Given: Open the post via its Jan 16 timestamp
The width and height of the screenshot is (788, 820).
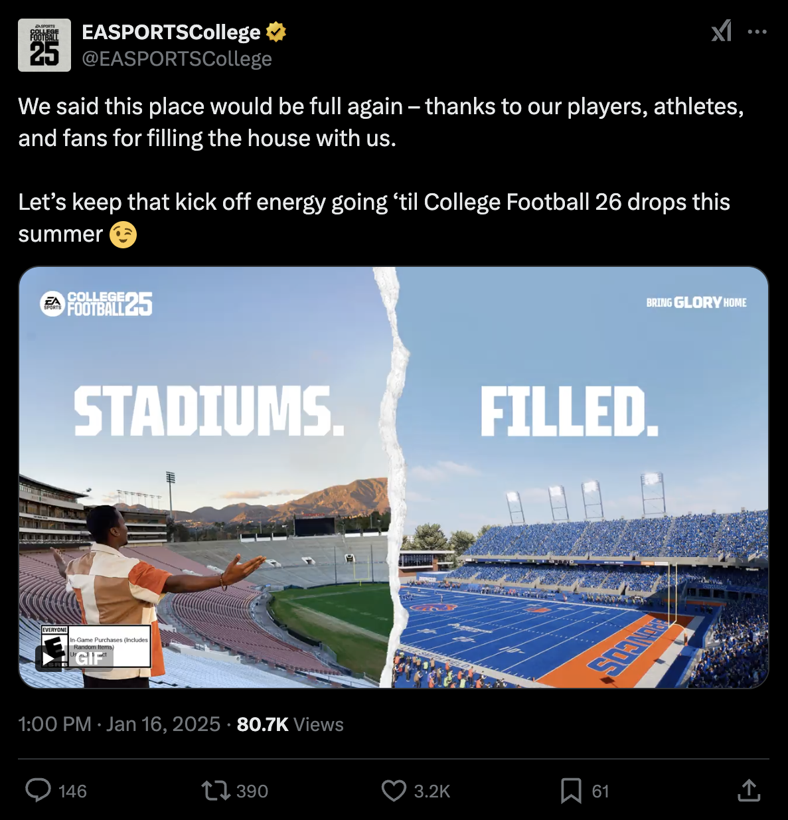Looking at the screenshot, I should click(x=118, y=724).
